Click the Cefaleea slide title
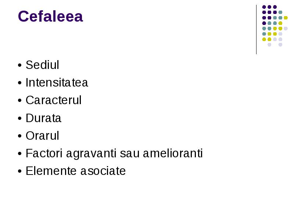The image size is (294, 220). pos(50,16)
